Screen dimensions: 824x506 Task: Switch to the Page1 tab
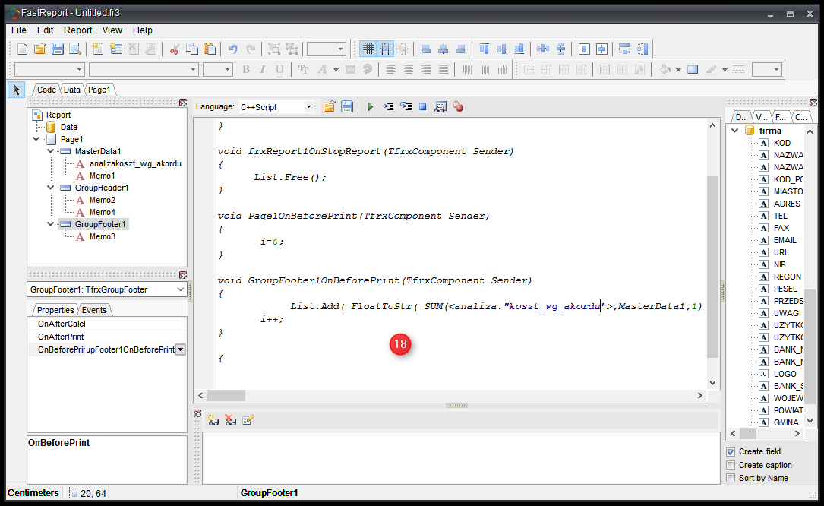(99, 90)
